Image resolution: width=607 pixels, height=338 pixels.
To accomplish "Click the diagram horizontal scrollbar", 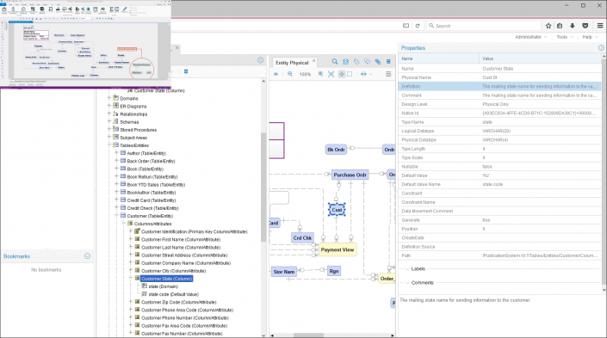I will point(308,335).
